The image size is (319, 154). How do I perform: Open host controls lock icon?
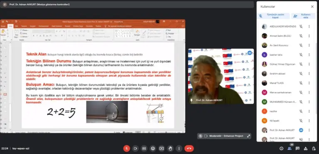click(x=314, y=149)
